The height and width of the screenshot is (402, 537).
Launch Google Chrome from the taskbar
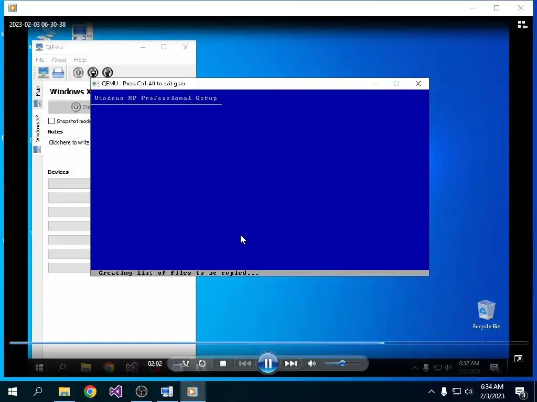(x=90, y=392)
